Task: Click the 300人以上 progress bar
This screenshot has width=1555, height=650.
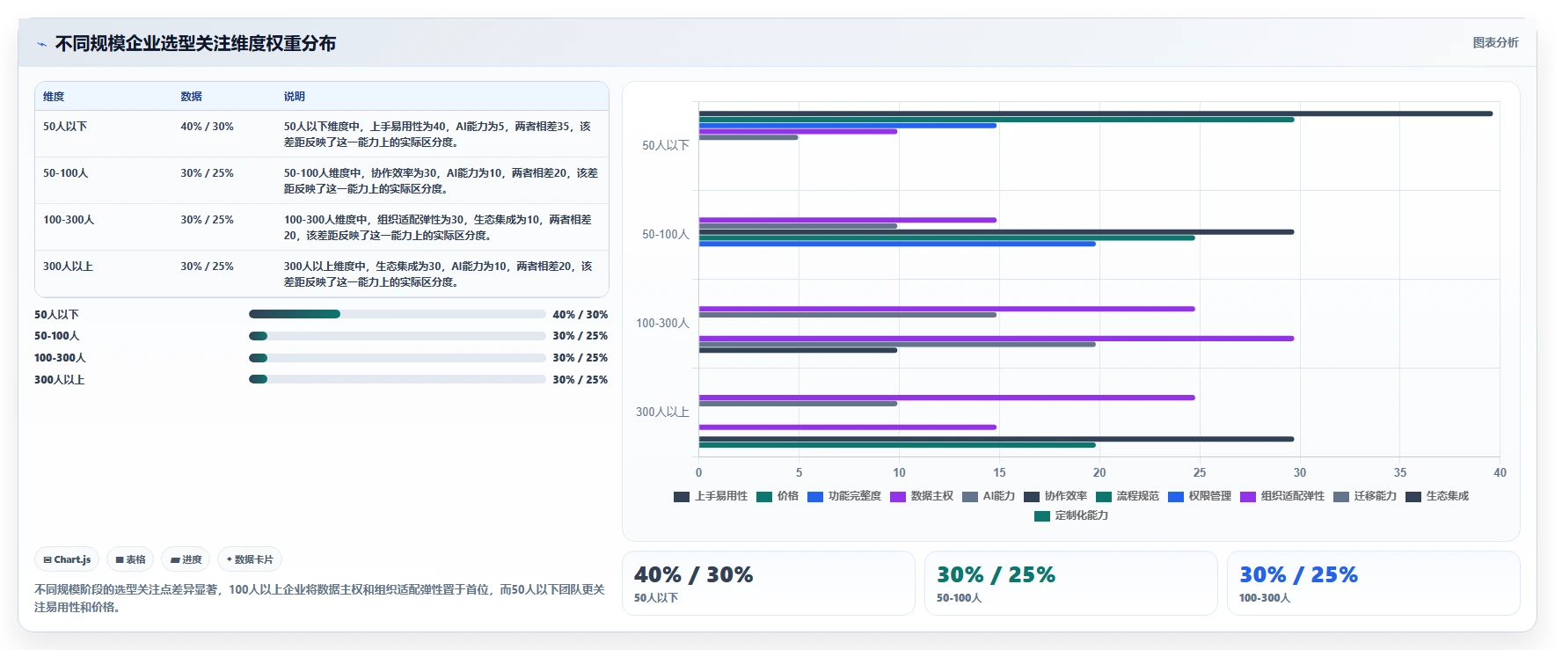Action: 398,379
